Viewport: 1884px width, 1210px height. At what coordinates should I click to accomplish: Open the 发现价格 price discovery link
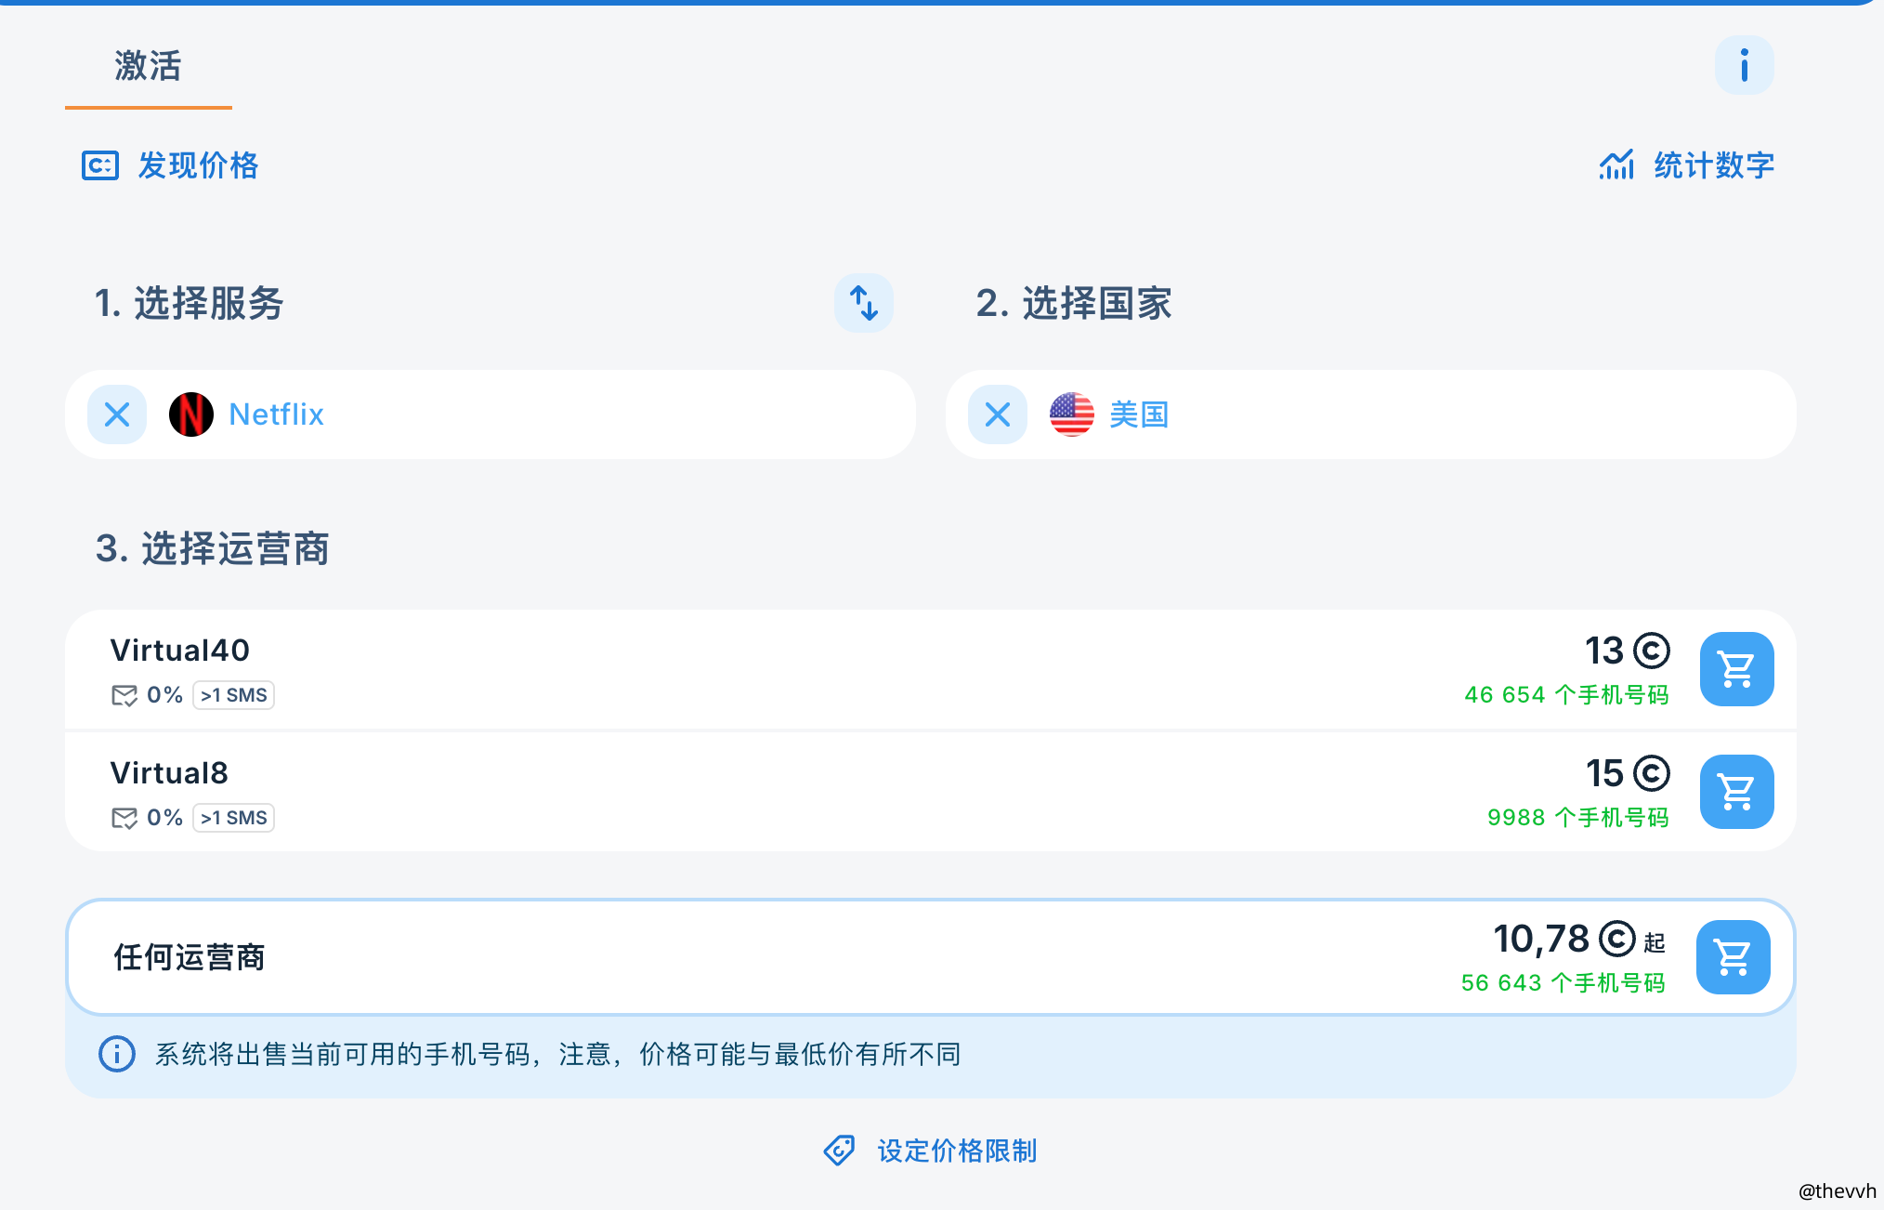[198, 165]
